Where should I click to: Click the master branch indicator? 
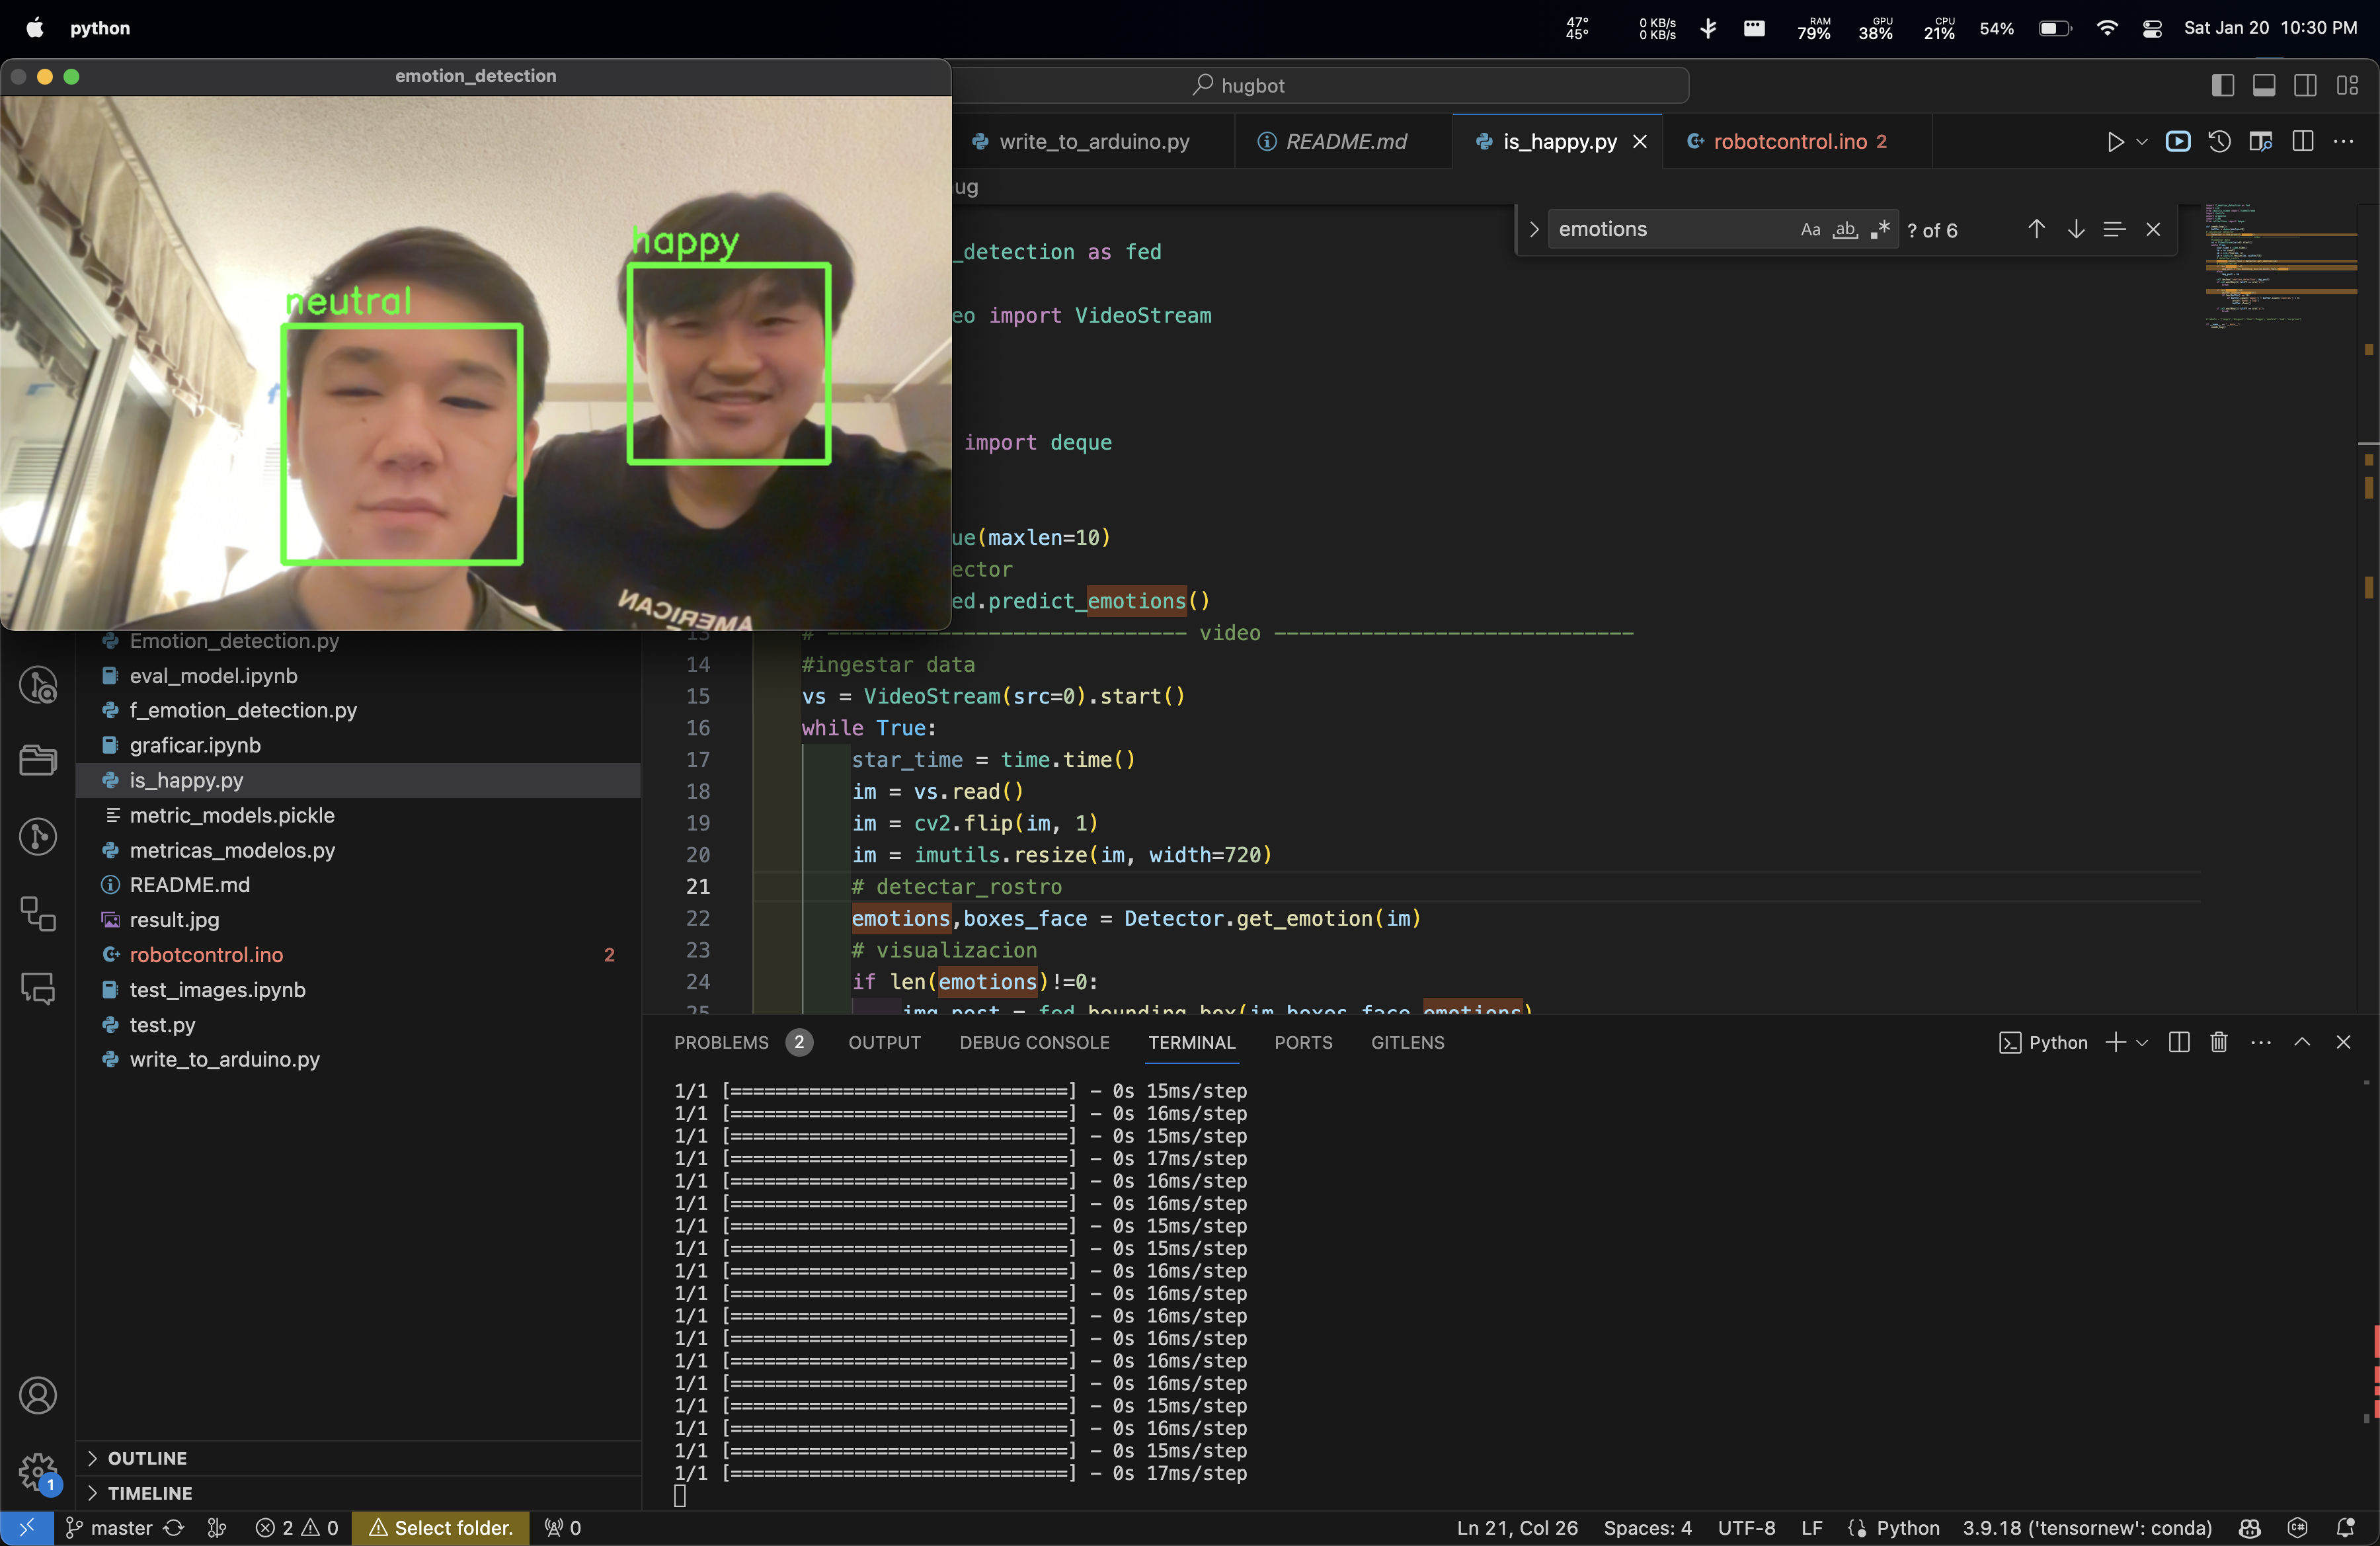tap(109, 1527)
